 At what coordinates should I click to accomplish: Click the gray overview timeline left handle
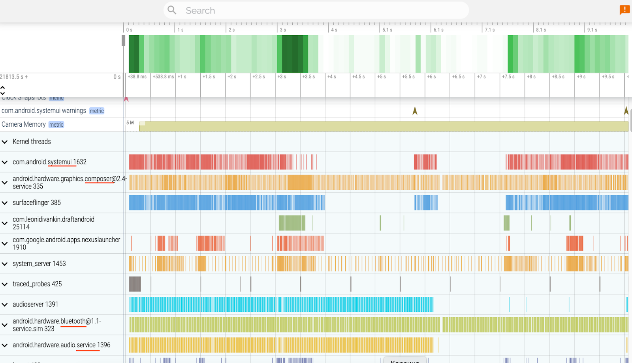123,41
